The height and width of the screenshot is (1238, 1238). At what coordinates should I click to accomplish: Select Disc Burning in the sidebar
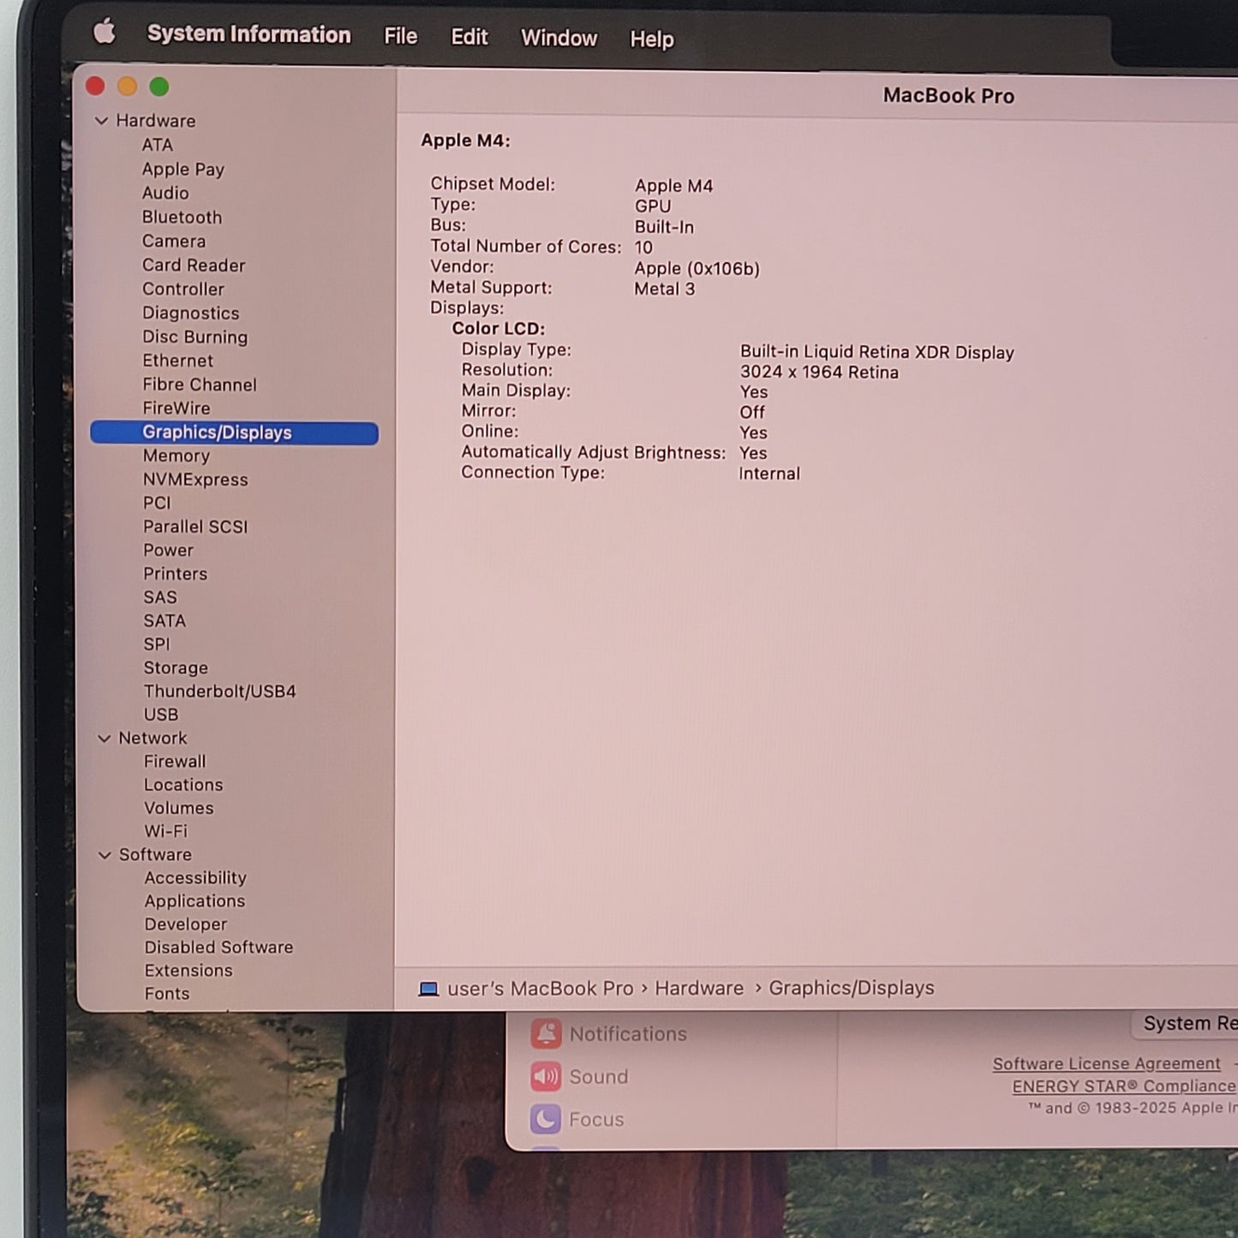click(195, 337)
